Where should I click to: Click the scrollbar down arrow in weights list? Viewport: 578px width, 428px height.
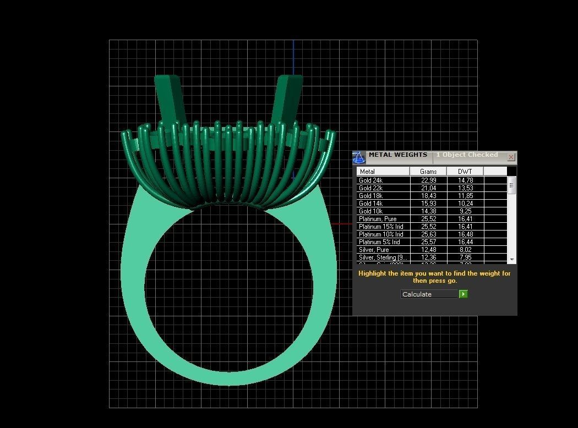(x=511, y=260)
